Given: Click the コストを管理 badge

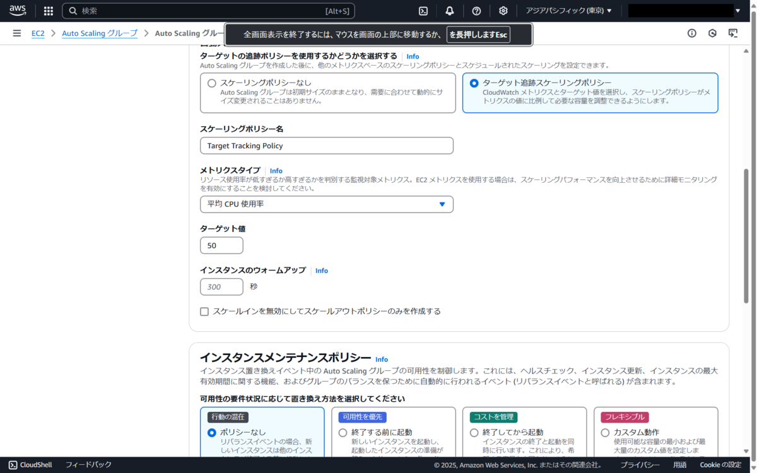Looking at the screenshot, I should point(494,417).
